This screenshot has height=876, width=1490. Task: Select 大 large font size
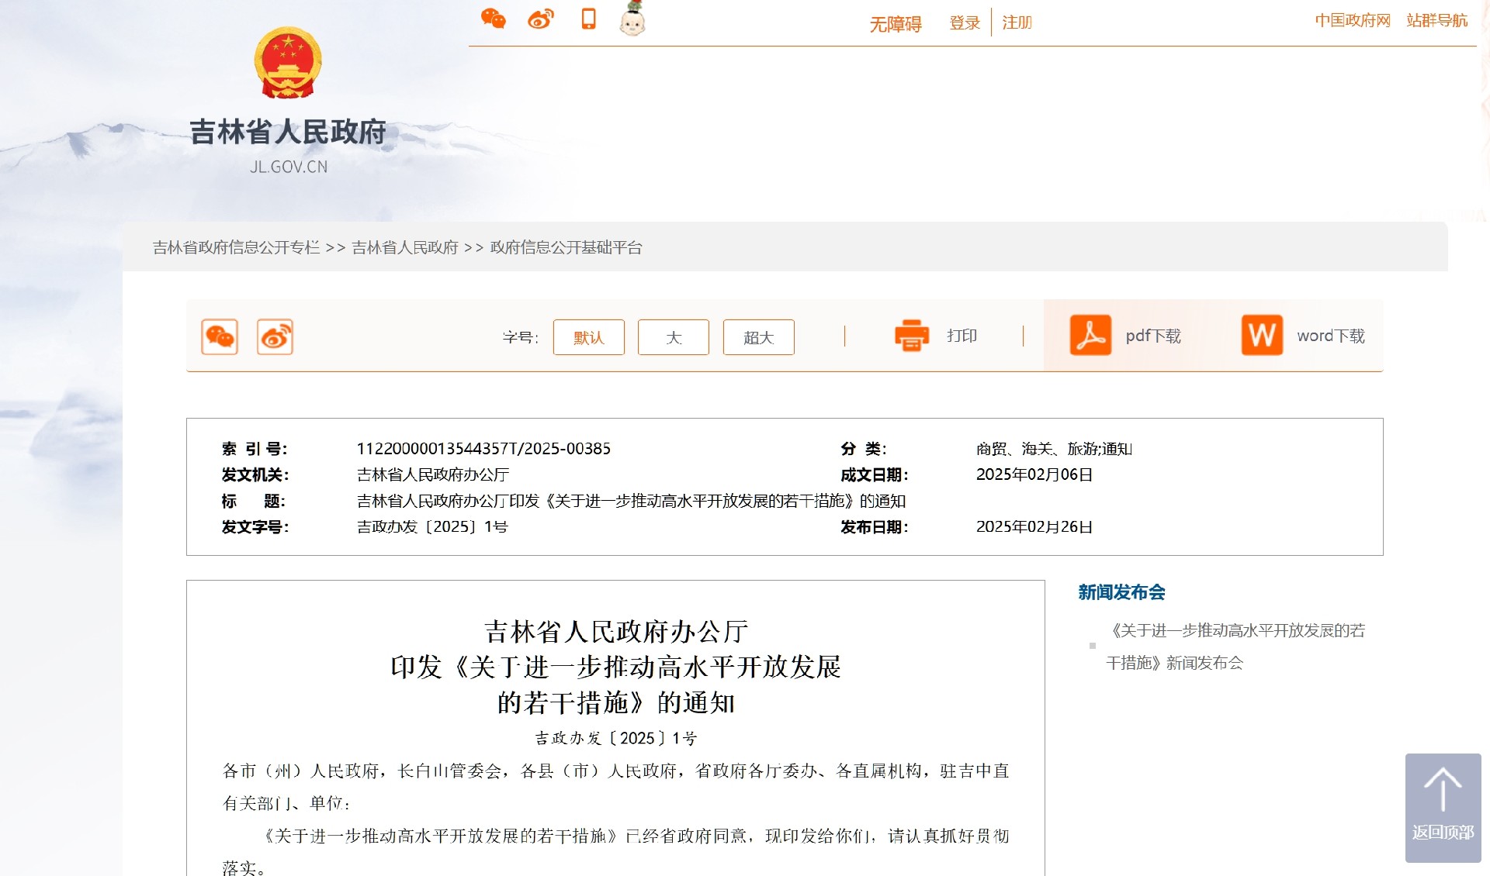coord(673,337)
